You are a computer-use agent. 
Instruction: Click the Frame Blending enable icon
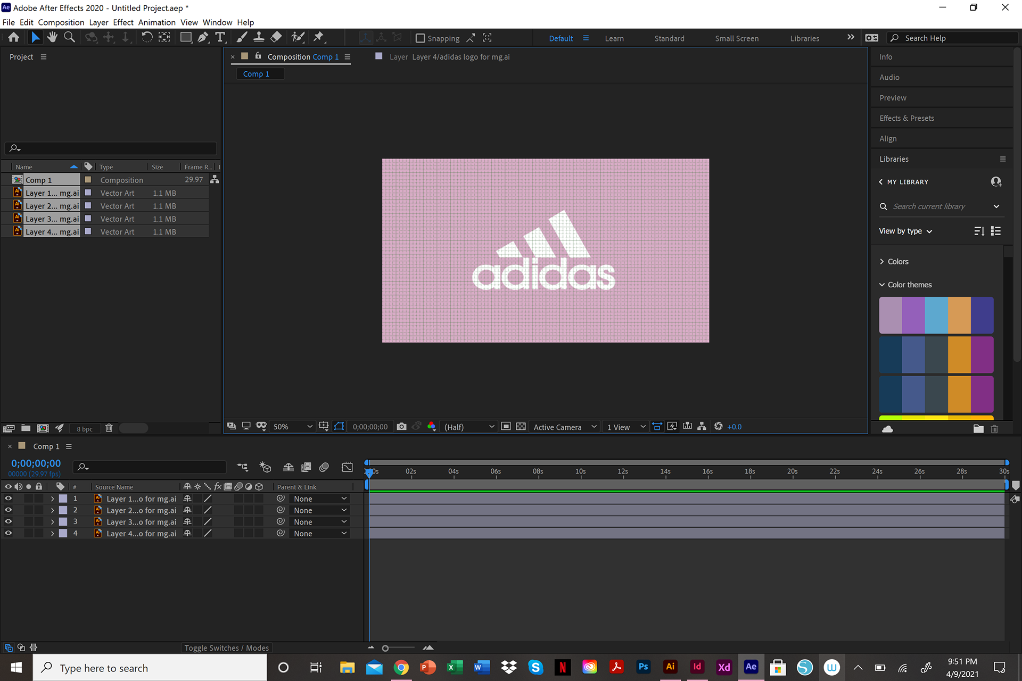(306, 467)
